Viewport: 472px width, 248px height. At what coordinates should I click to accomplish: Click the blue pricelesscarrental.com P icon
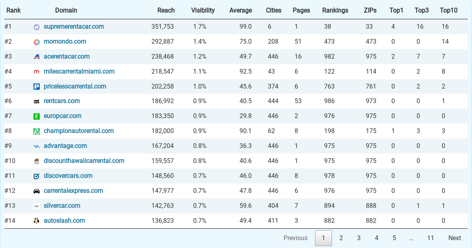(x=37, y=86)
